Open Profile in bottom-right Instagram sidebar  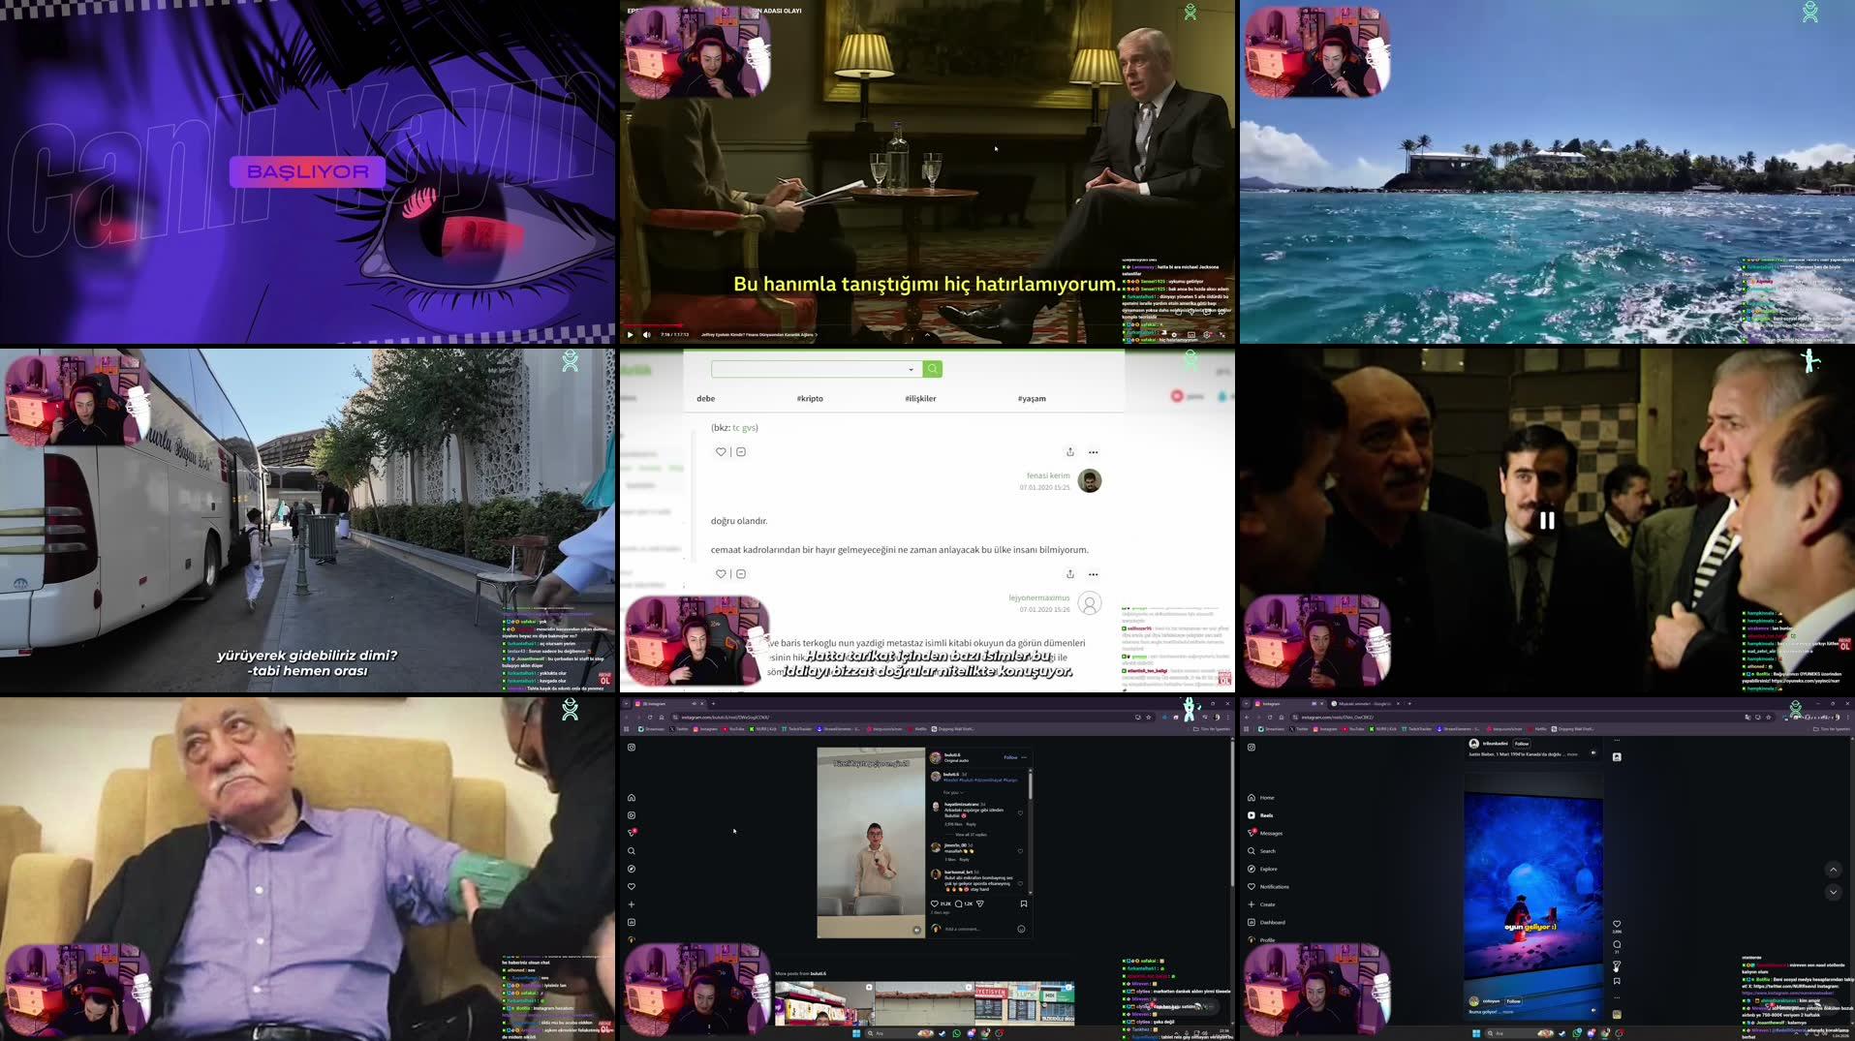click(1261, 939)
